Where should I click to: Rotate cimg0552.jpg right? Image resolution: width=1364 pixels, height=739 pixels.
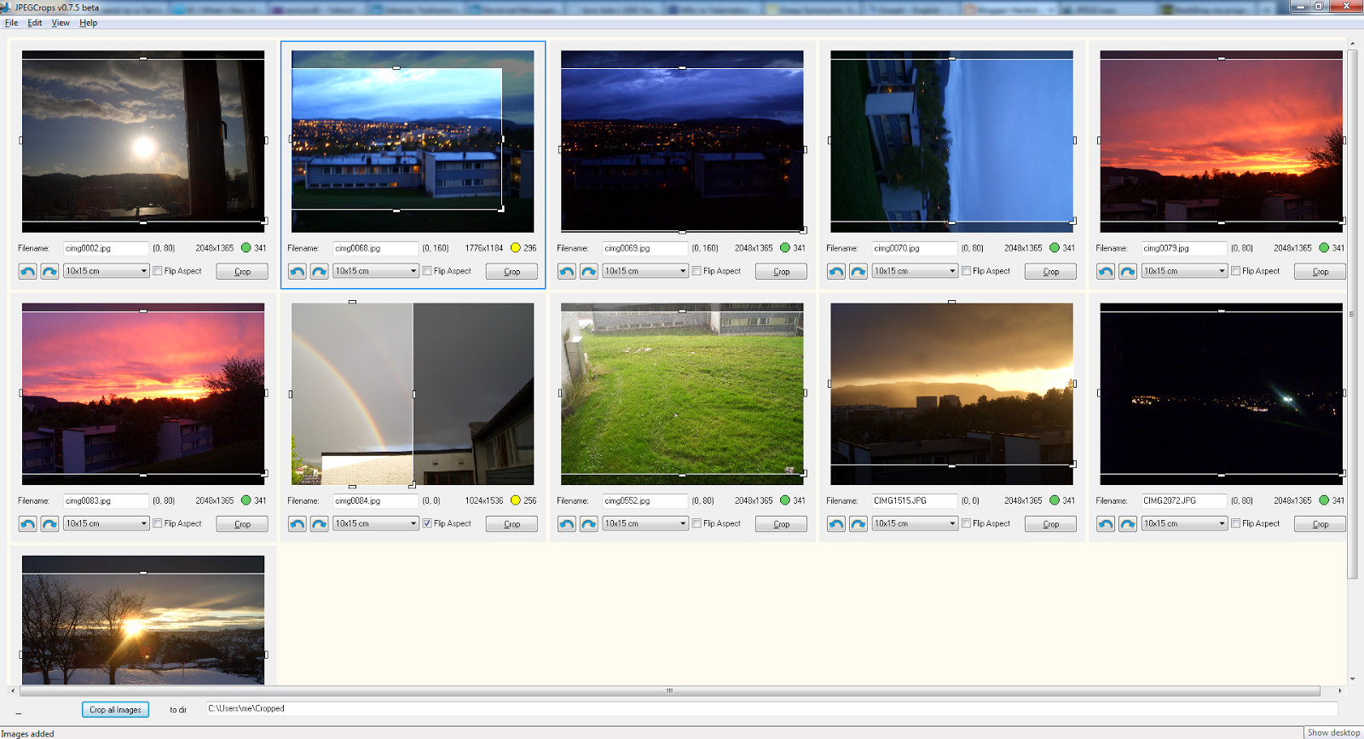[x=588, y=523]
